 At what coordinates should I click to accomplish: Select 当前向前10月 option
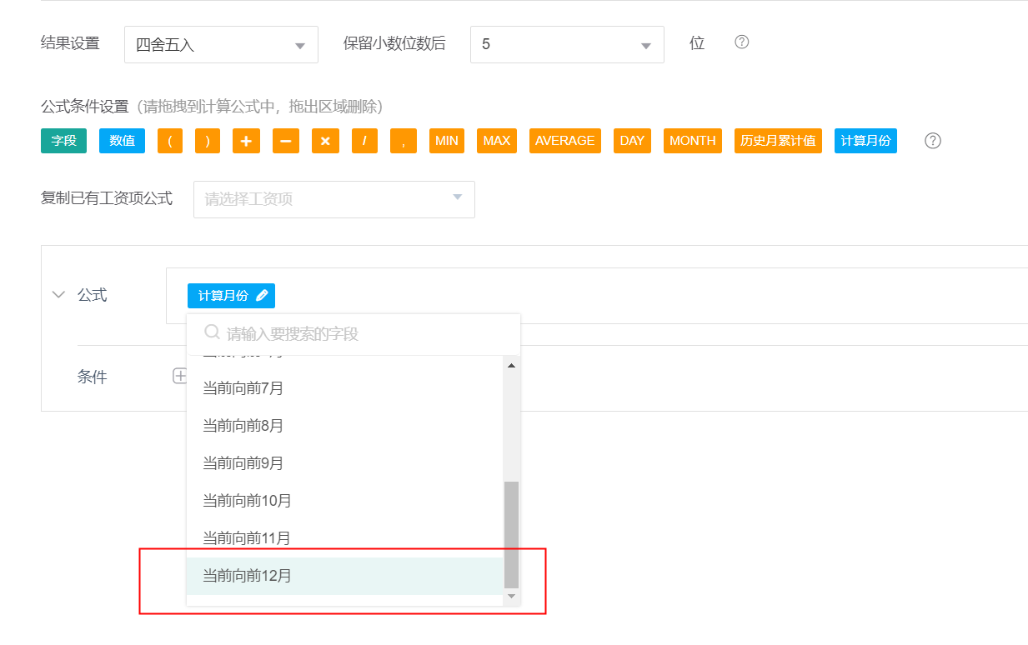click(x=248, y=501)
